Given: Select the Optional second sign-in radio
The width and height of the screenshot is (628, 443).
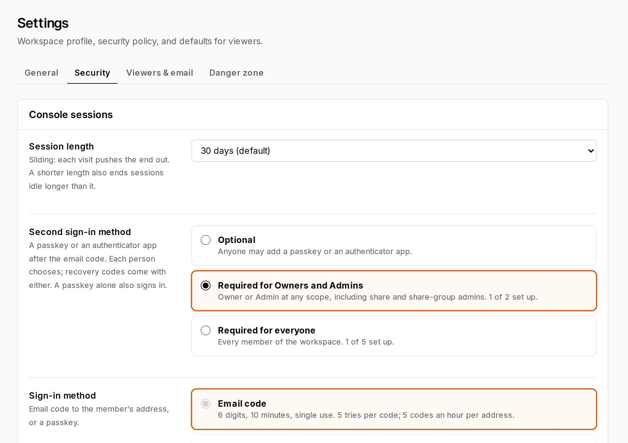Looking at the screenshot, I should click(206, 240).
